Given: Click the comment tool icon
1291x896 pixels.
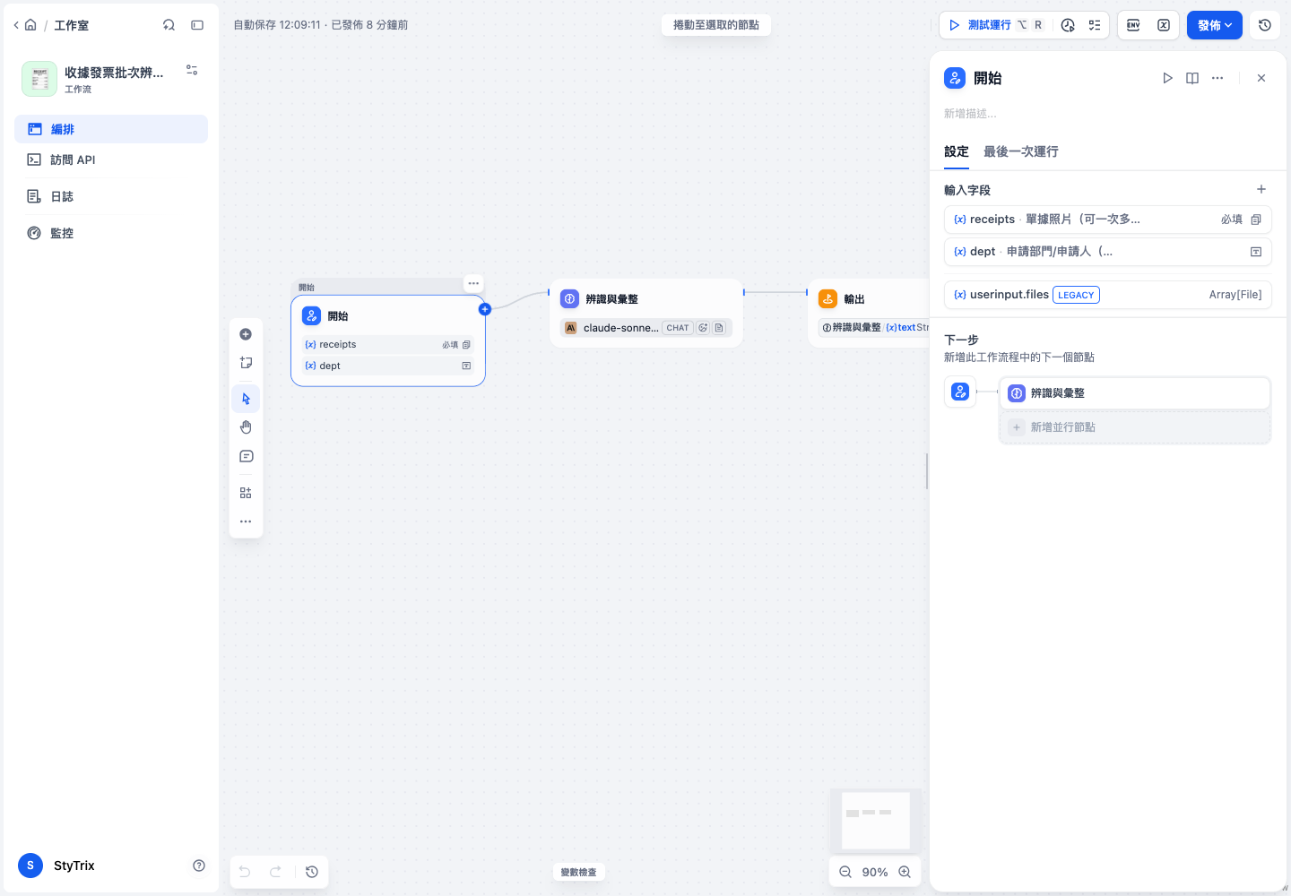Looking at the screenshot, I should (x=246, y=456).
